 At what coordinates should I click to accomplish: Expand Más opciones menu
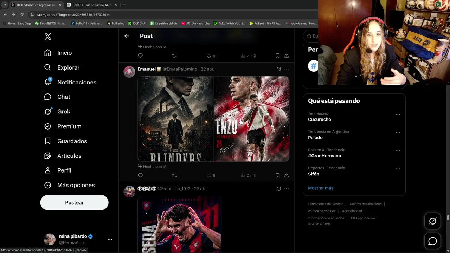[69, 185]
